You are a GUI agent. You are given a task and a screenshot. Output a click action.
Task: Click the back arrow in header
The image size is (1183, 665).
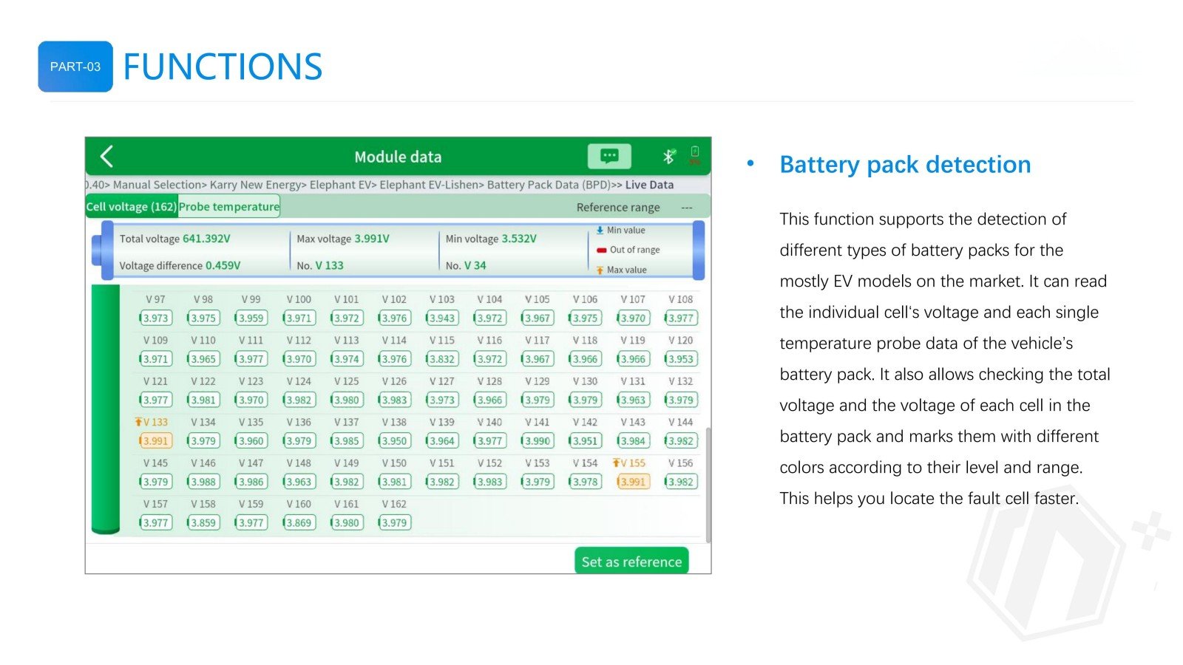(107, 157)
